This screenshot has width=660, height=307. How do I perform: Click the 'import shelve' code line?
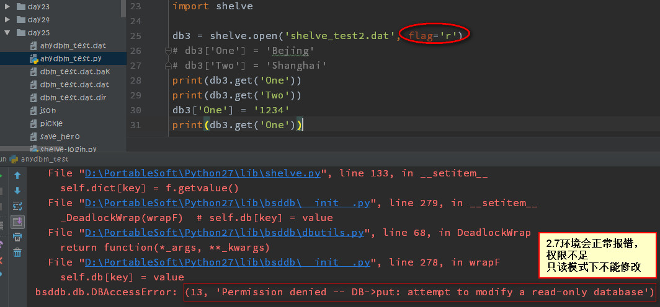coord(213,6)
